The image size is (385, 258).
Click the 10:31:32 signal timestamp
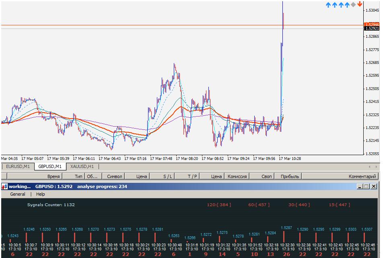click(223, 245)
